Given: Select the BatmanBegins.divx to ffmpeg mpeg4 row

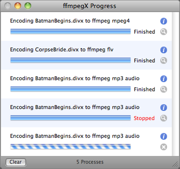Looking at the screenshot, I should tap(70, 21).
